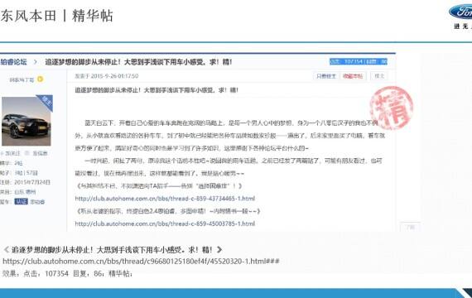Click the red 收藏本帖 button

pos(353,76)
